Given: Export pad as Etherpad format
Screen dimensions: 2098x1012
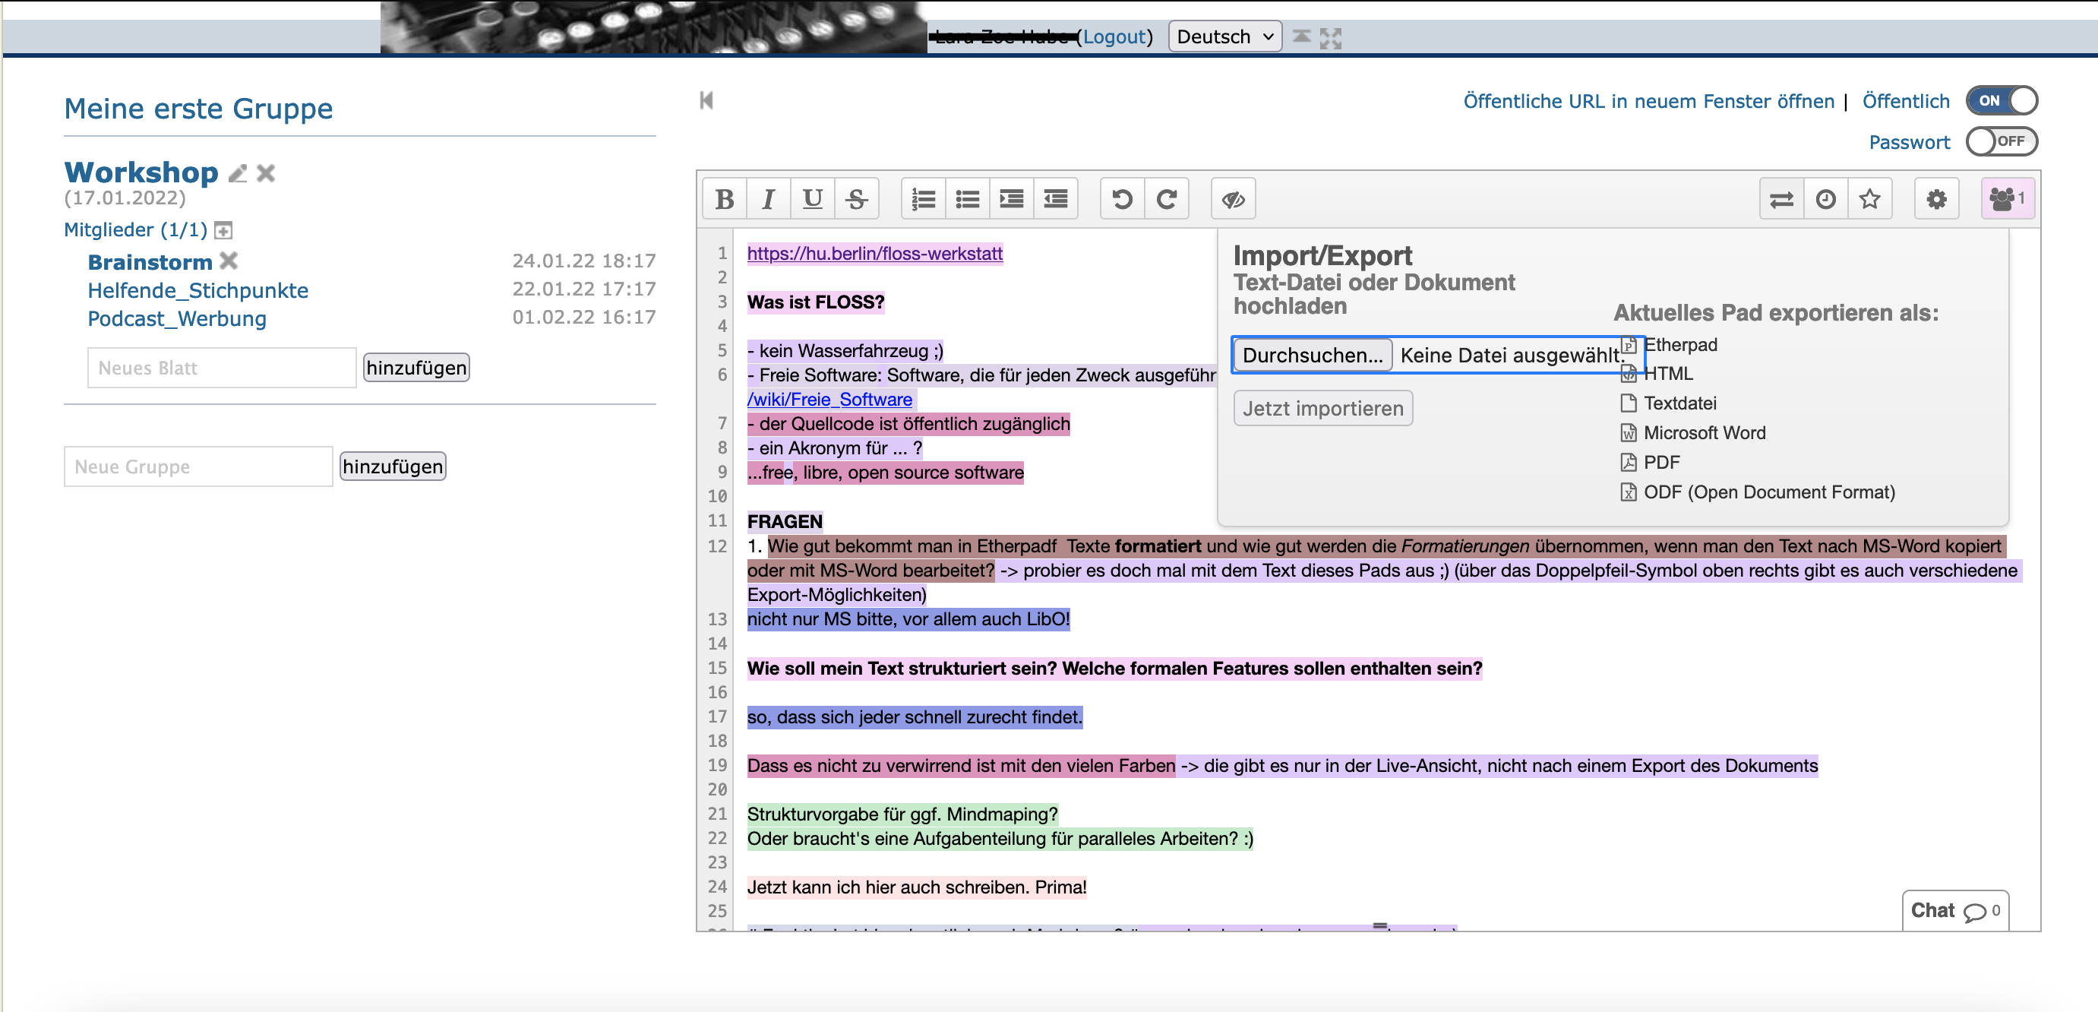Looking at the screenshot, I should [x=1669, y=345].
